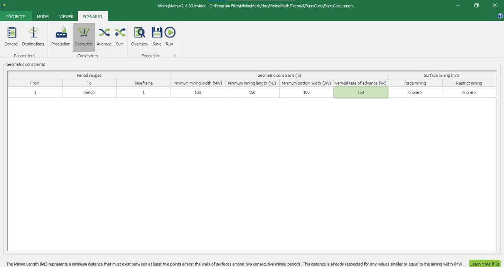Switch to the MODEL tab
This screenshot has width=504, height=267.
pos(43,17)
